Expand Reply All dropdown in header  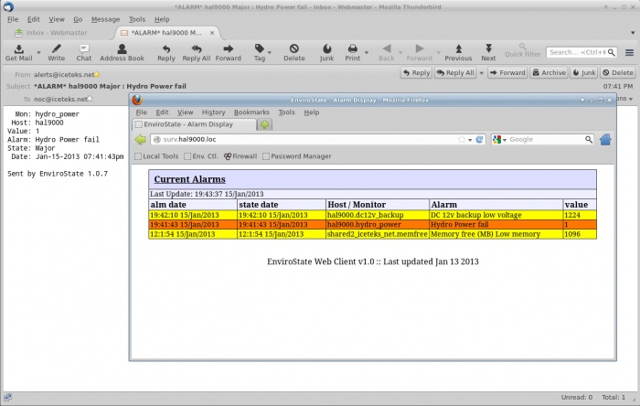481,72
